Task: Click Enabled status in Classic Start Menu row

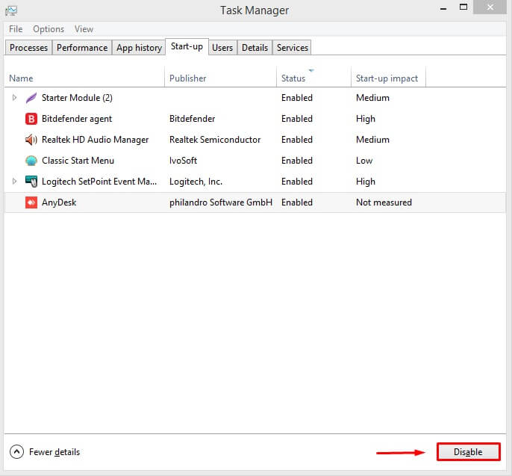Action: pos(297,161)
